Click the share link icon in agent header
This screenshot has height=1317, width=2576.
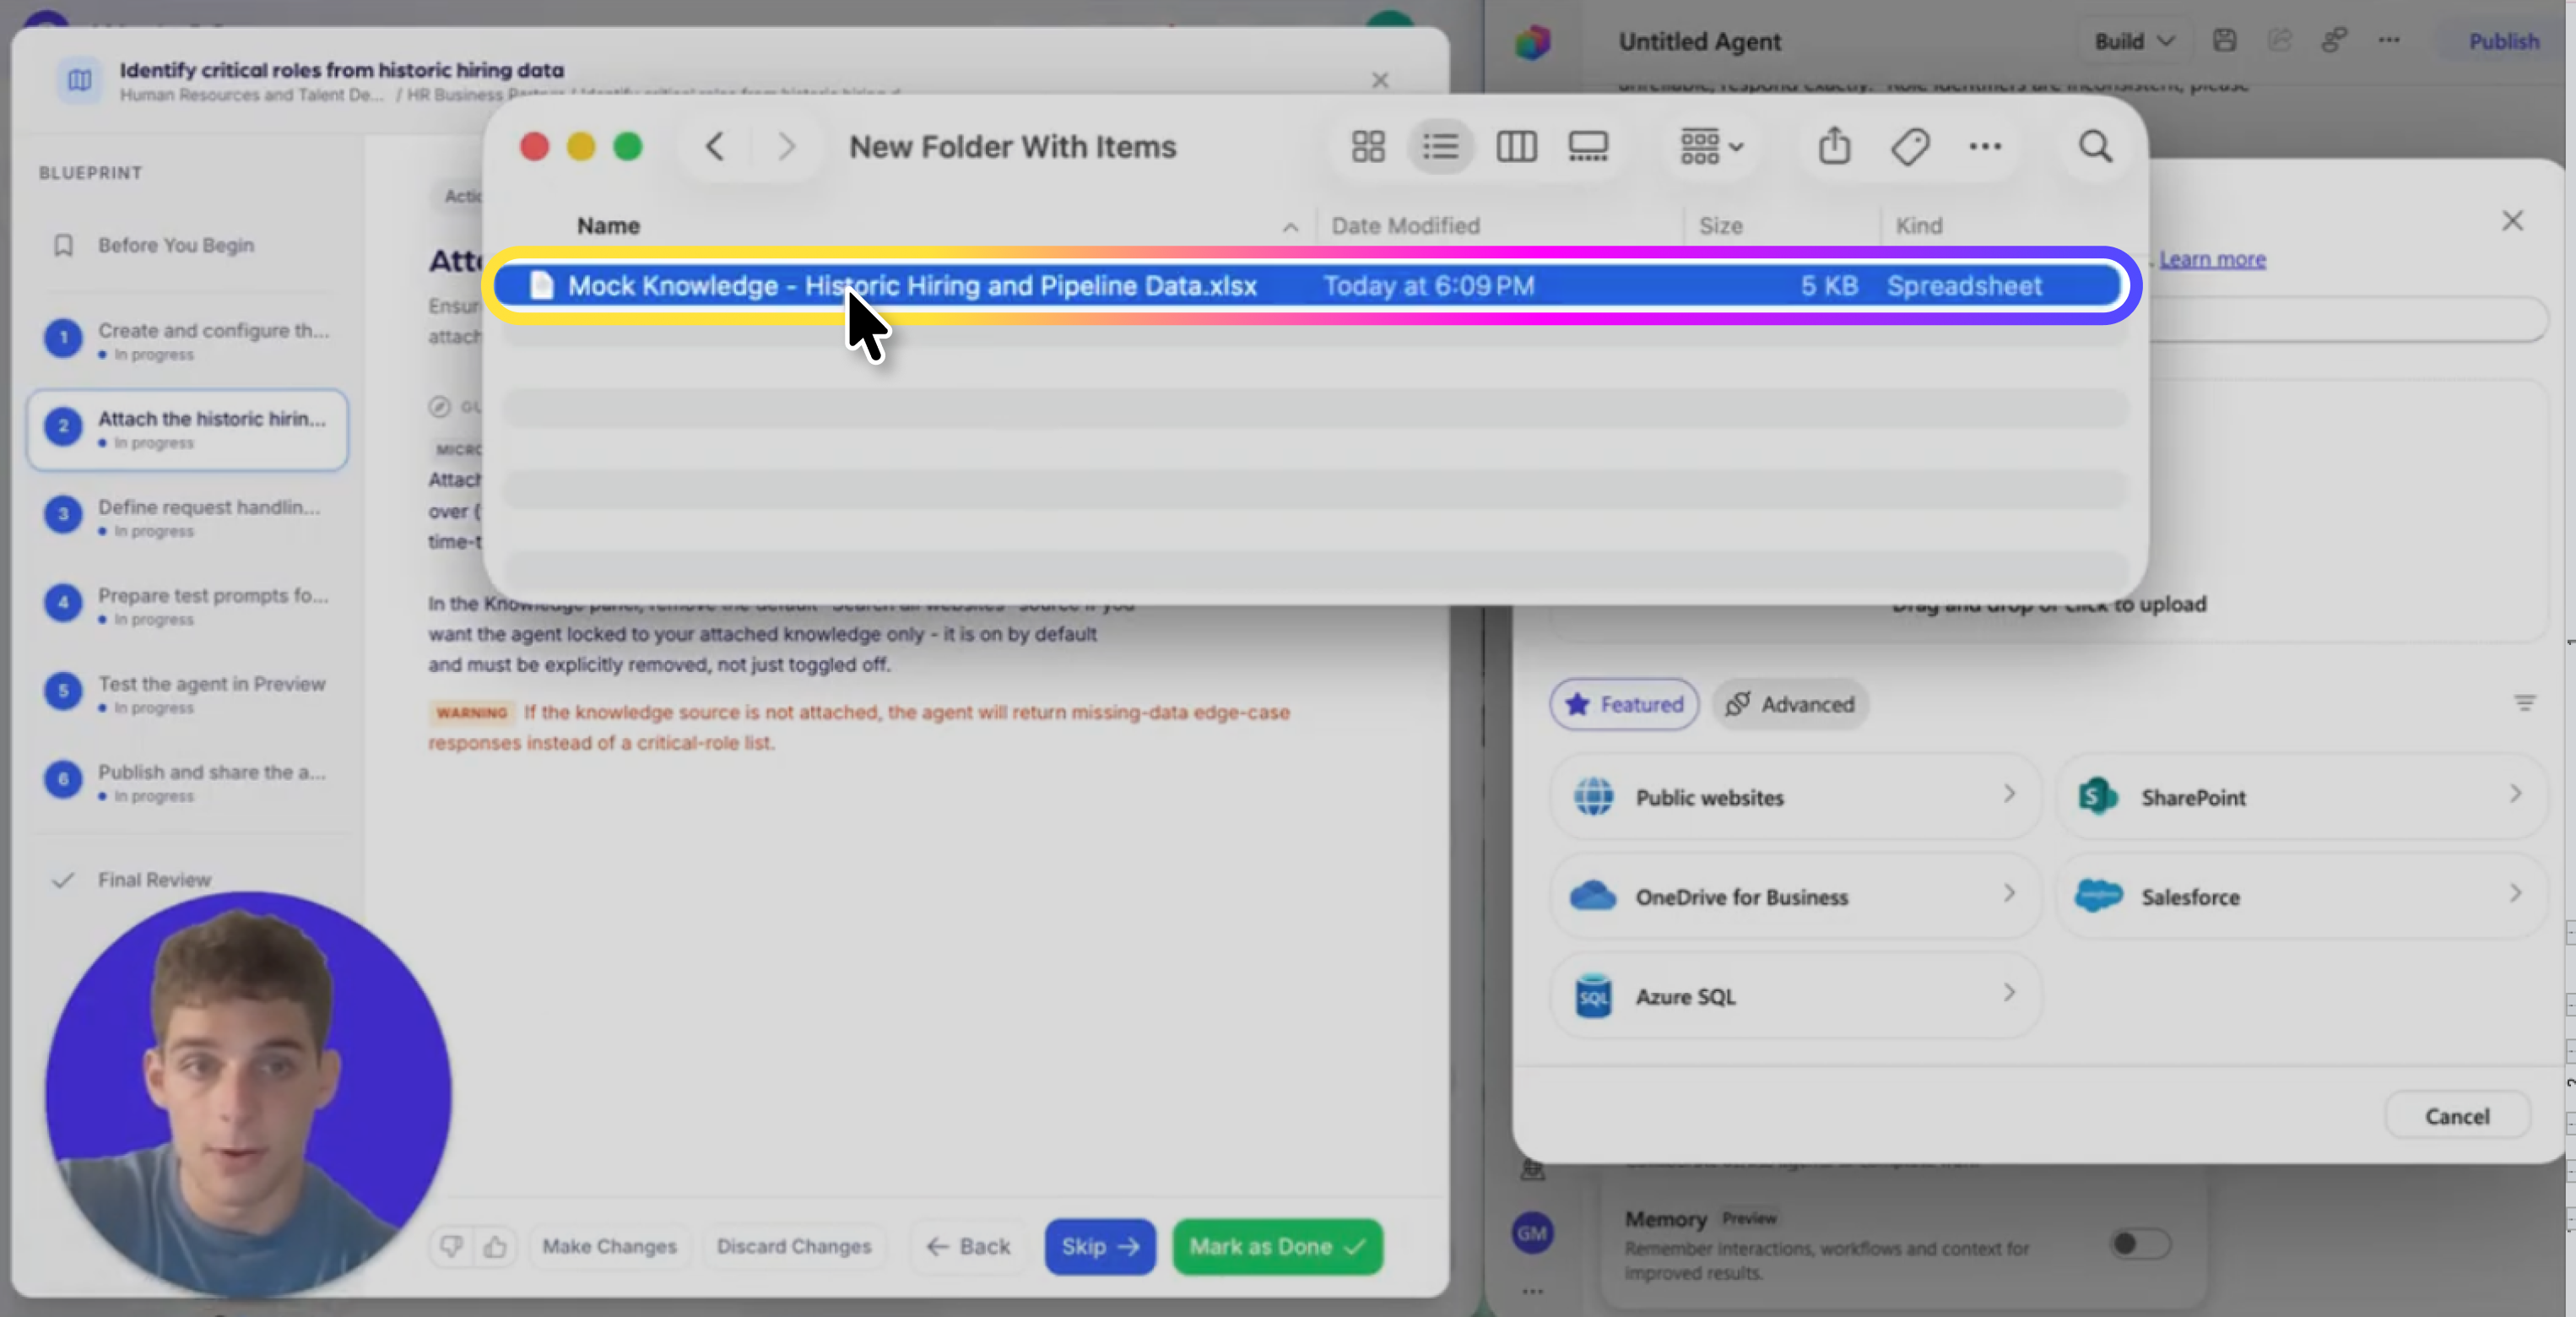click(2333, 40)
